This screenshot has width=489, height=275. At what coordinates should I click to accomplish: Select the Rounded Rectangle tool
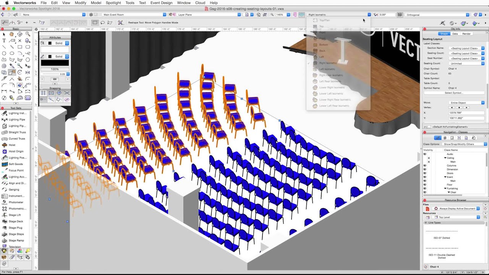(x=28, y=47)
